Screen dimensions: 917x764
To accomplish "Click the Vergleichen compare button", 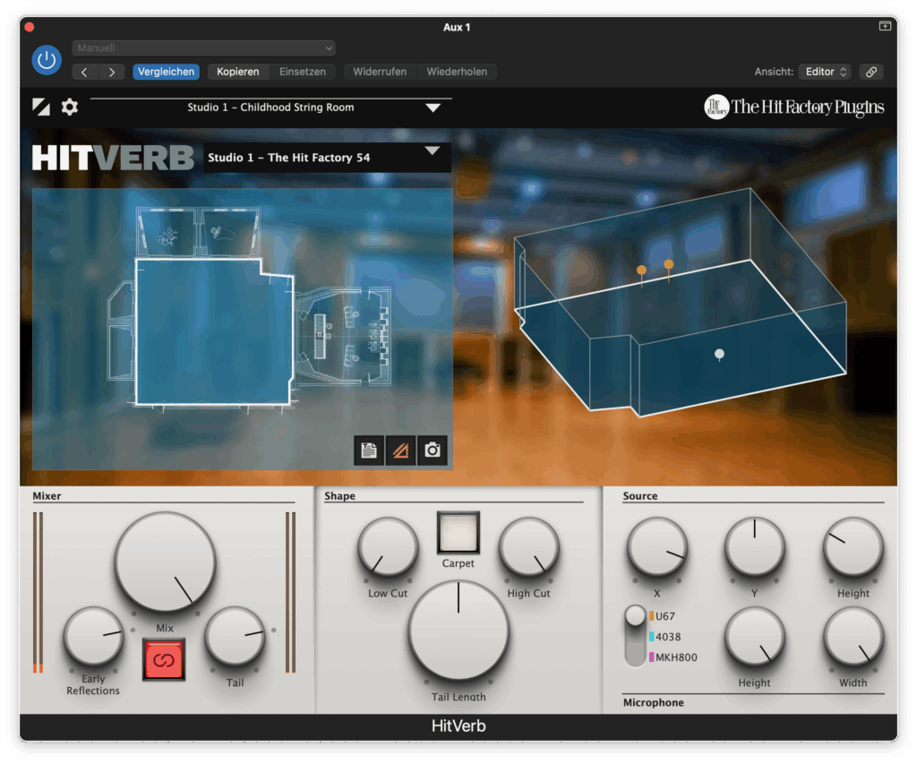I will pyautogui.click(x=166, y=72).
